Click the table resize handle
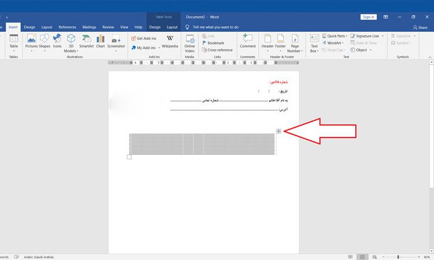The width and height of the screenshot is (434, 260). [x=129, y=157]
